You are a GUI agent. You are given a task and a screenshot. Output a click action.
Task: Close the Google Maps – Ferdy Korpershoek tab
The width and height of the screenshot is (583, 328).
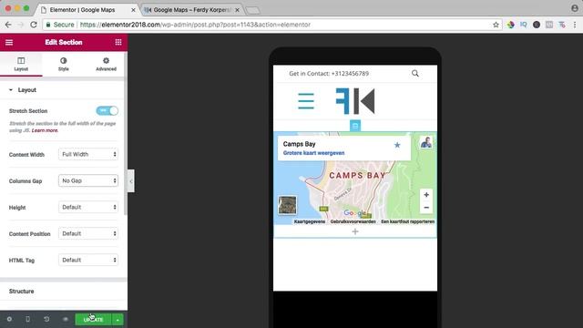click(237, 10)
